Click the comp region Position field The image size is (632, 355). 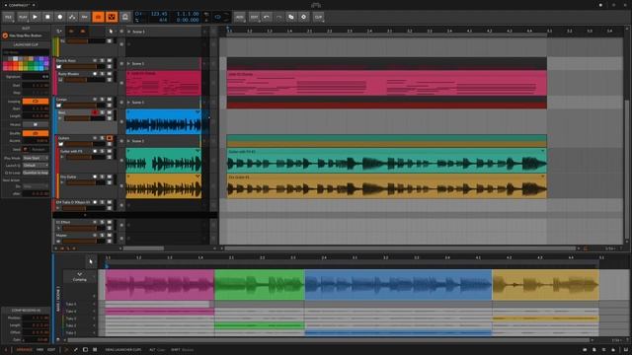tap(36, 318)
